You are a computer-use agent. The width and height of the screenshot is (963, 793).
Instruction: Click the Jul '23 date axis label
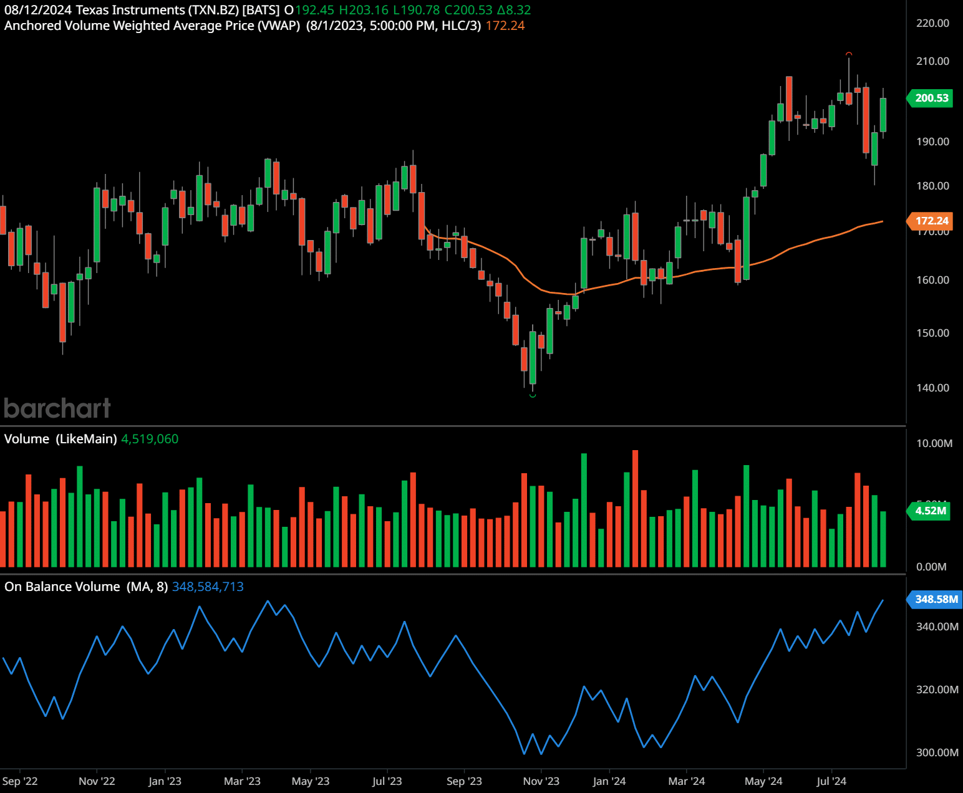(387, 781)
